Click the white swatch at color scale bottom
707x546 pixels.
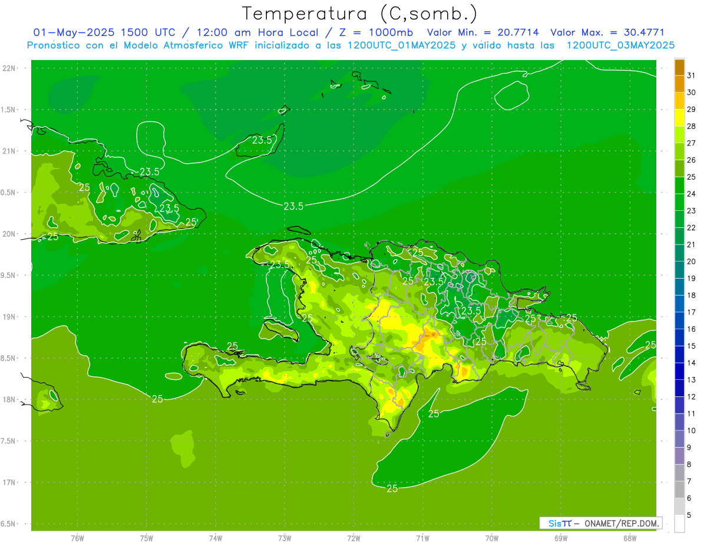tap(679, 524)
